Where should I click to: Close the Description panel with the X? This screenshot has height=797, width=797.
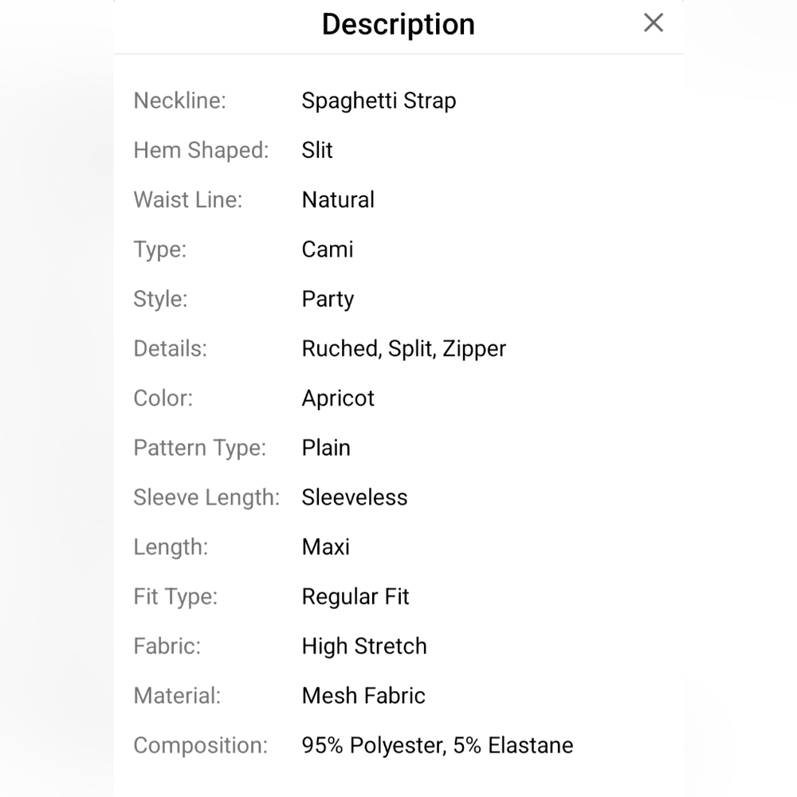click(x=654, y=23)
